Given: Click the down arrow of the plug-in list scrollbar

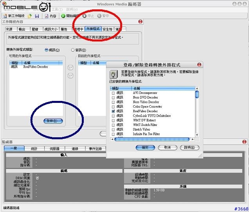Looking at the screenshot, I should pos(197,135).
